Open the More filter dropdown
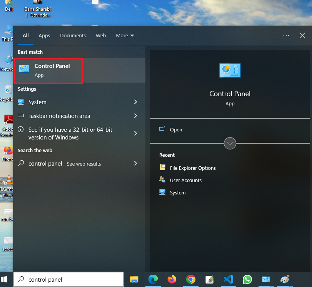Screen dimensions: 312x287 tap(125, 36)
